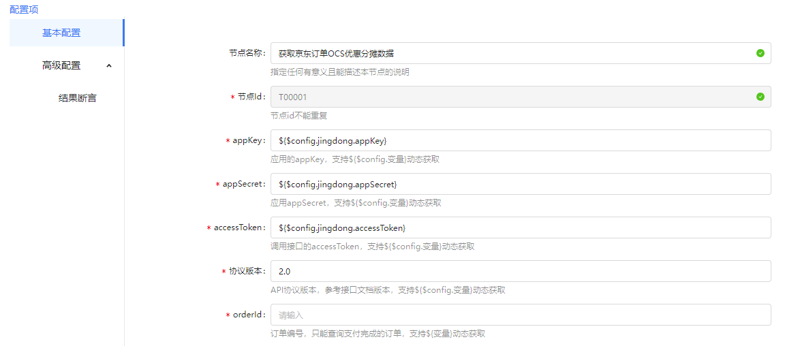Select the 基本配置 sidebar item
Viewport: 785px width, 346px height.
coord(61,33)
